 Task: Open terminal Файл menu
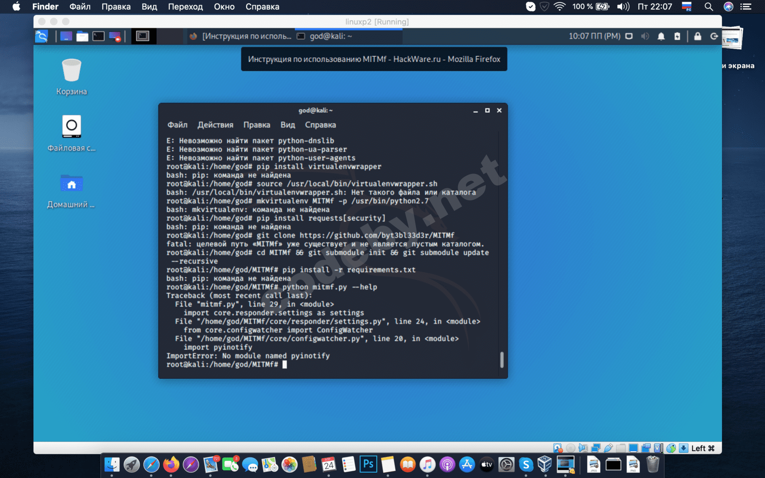coord(177,125)
